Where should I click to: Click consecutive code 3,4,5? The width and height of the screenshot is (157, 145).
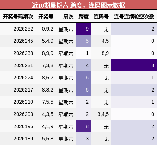103,114
